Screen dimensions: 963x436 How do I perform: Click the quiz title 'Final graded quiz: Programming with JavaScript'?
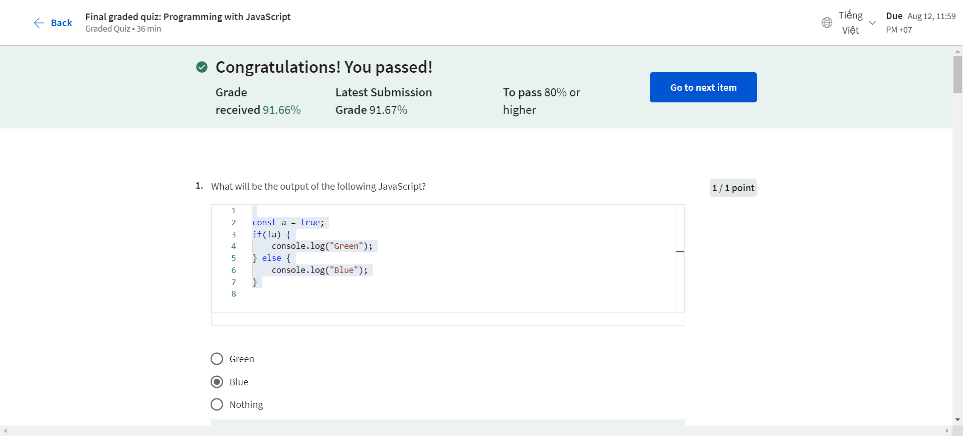[188, 17]
